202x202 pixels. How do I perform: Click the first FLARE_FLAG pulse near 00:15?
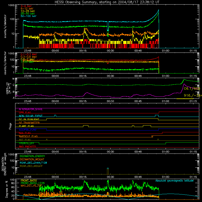(x=86, y=126)
